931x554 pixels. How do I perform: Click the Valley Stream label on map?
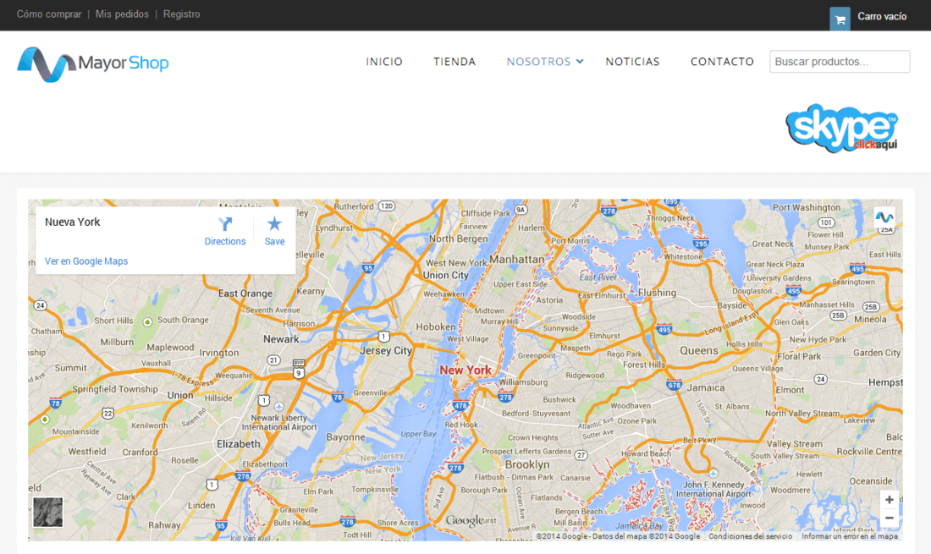click(795, 444)
